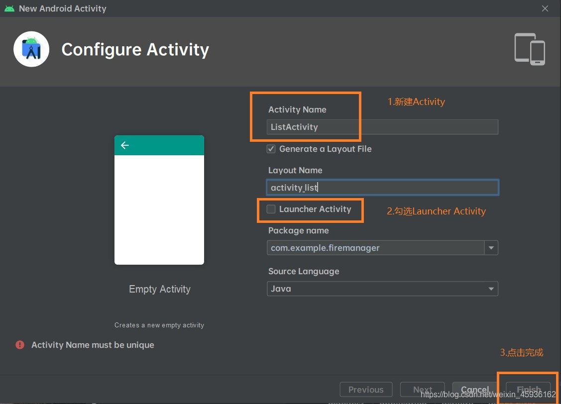Image resolution: width=561 pixels, height=404 pixels.
Task: Click the Cancel button
Action: click(475, 390)
